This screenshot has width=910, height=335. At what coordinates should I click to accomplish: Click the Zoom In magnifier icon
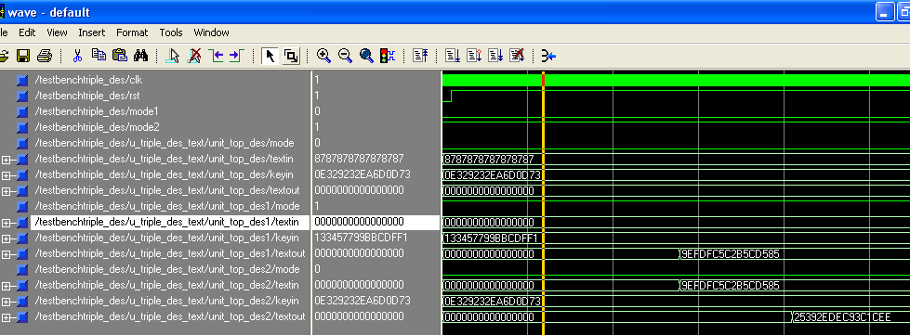click(x=323, y=56)
